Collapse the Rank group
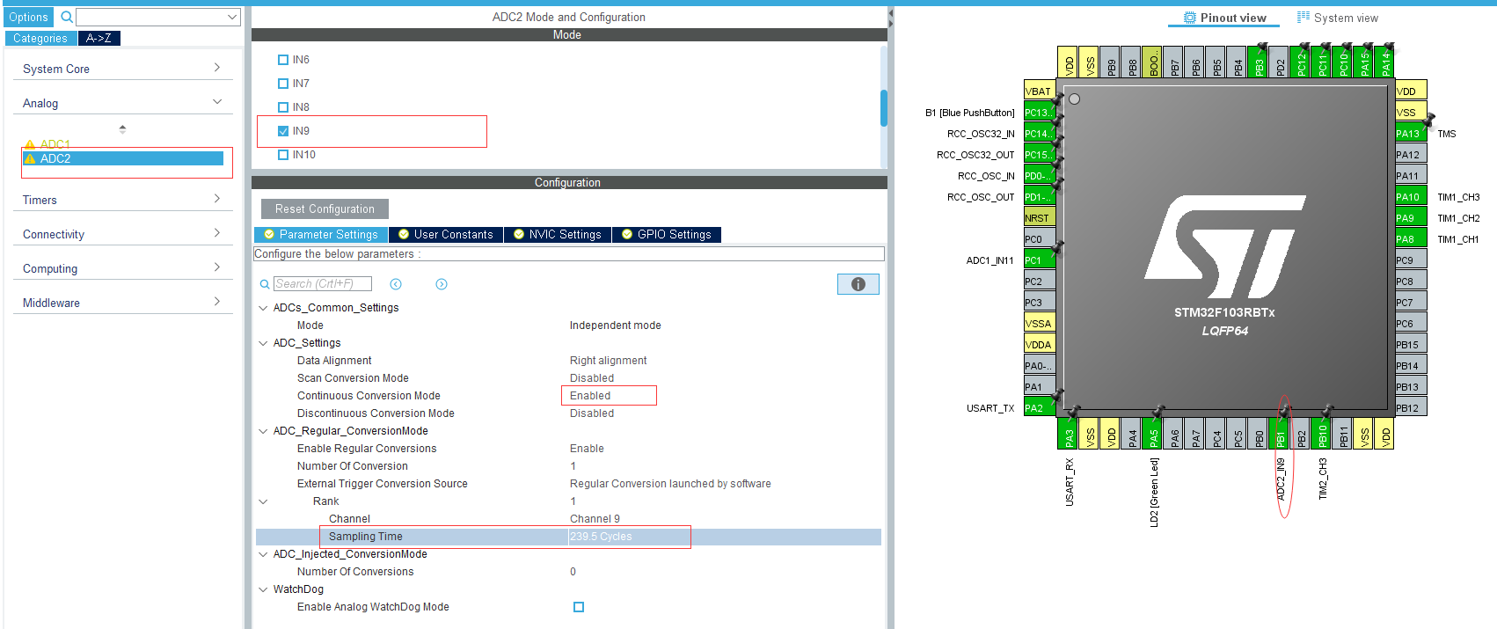Image resolution: width=1497 pixels, height=629 pixels. 263,501
